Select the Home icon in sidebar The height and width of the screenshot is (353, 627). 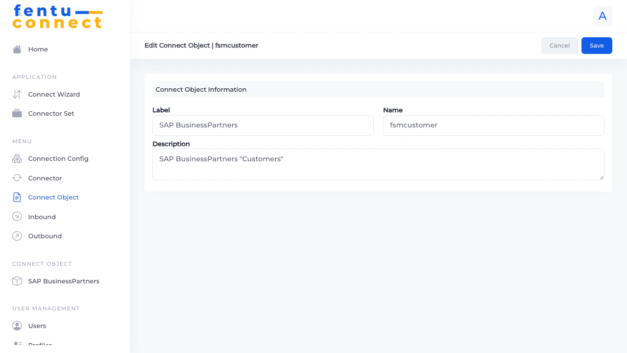pyautogui.click(x=17, y=49)
